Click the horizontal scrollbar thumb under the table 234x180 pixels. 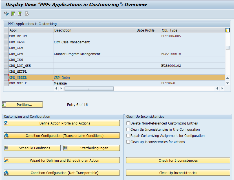point(89,88)
